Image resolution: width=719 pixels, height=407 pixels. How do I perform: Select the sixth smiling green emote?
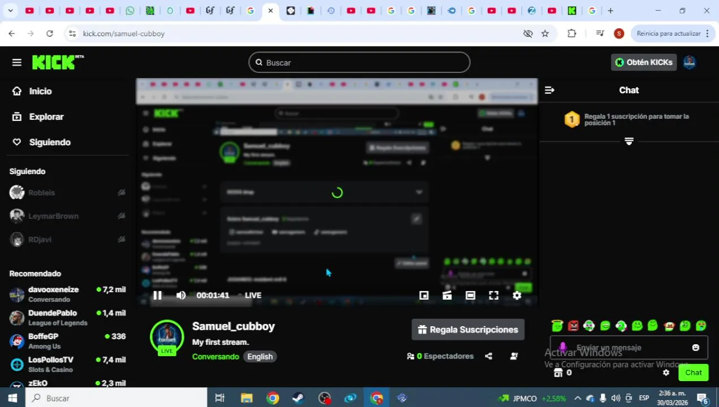[x=637, y=326]
